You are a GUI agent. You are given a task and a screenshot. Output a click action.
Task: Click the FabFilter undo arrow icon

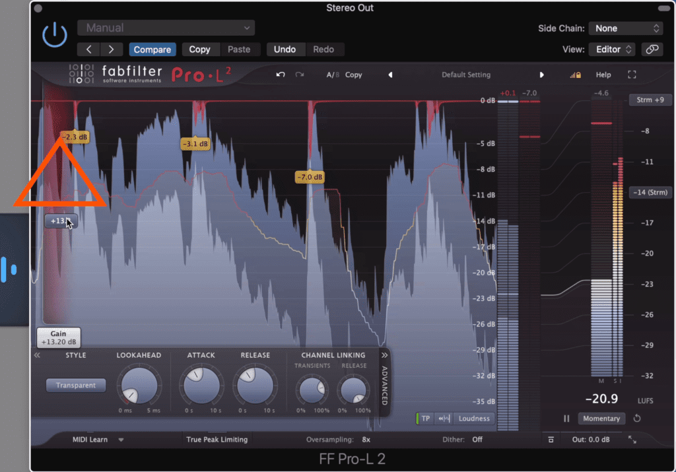(281, 75)
